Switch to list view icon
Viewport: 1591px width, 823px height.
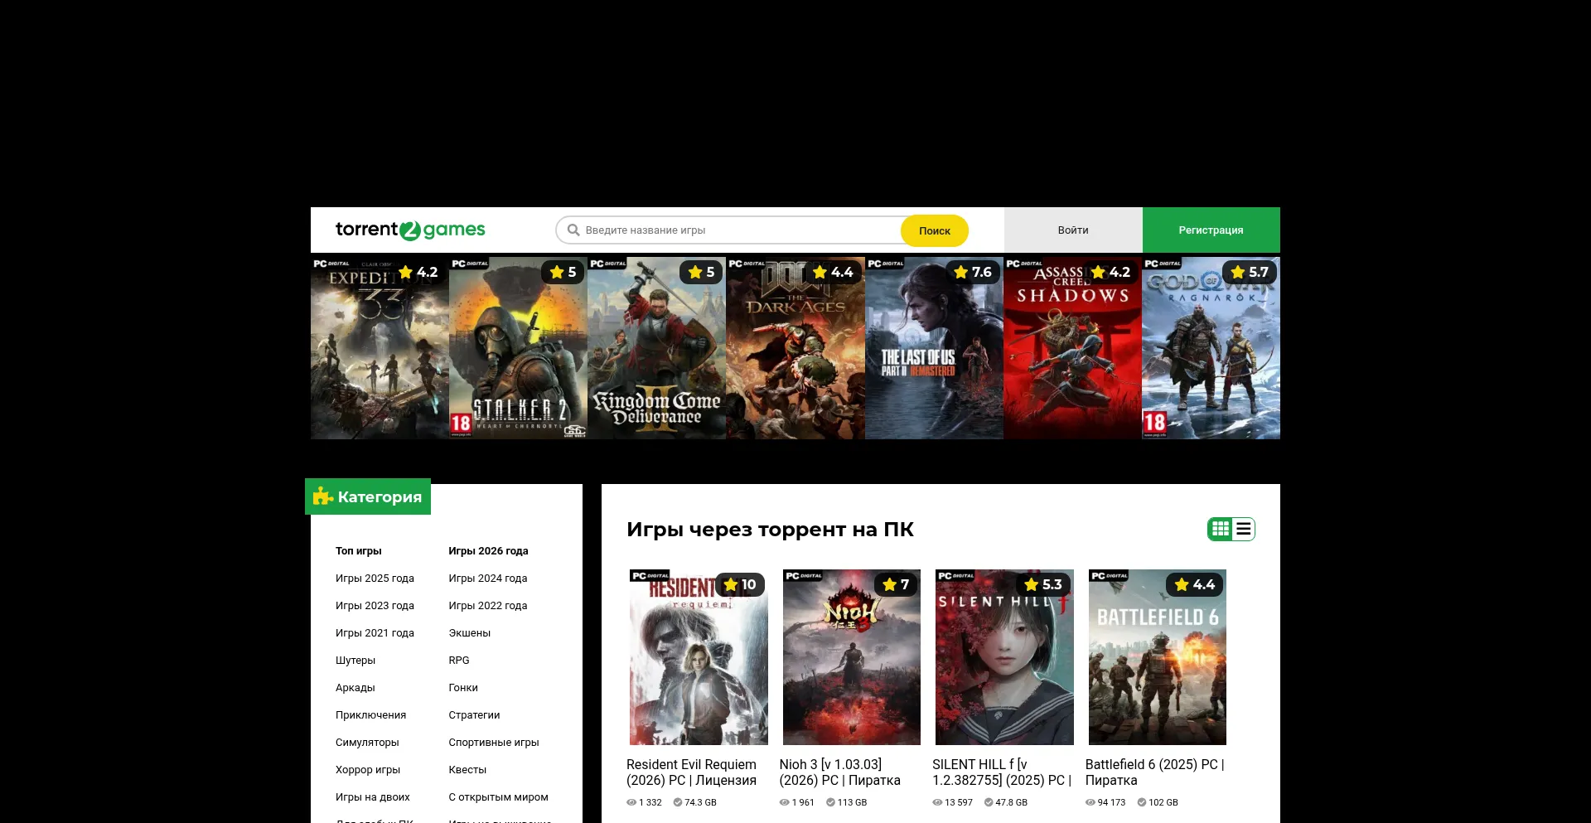tap(1243, 529)
